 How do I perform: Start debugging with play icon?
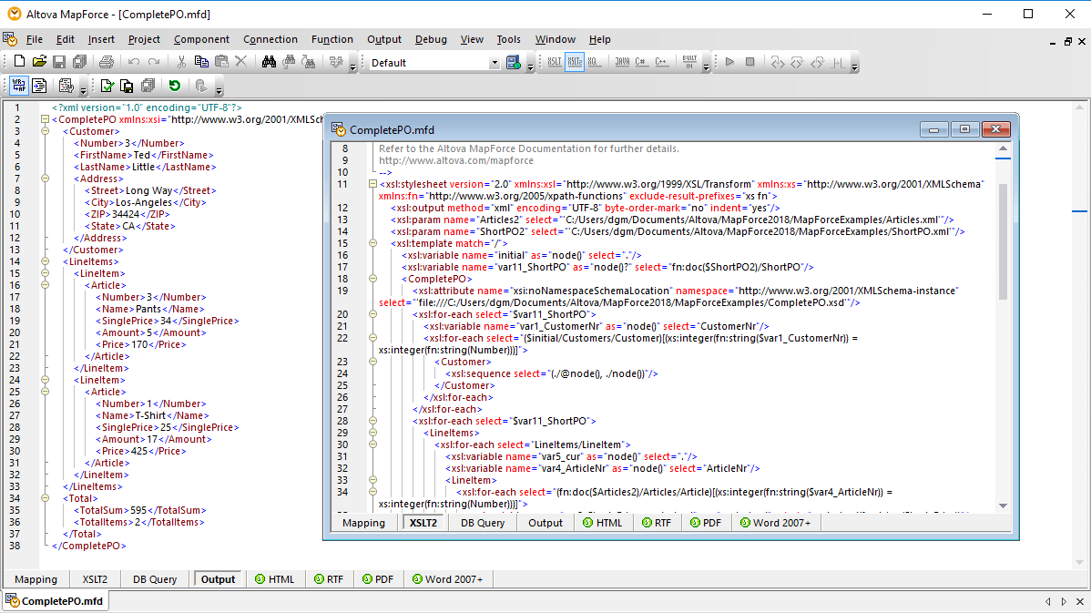pyautogui.click(x=729, y=62)
